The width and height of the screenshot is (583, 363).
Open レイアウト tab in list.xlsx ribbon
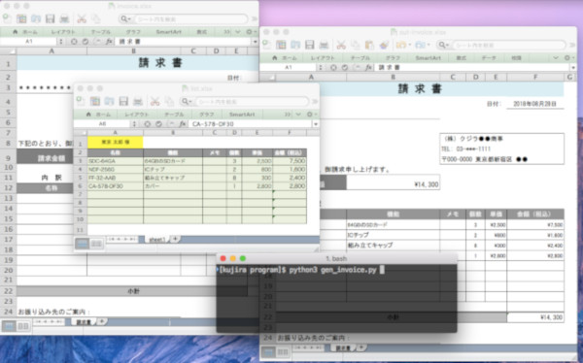click(x=136, y=115)
